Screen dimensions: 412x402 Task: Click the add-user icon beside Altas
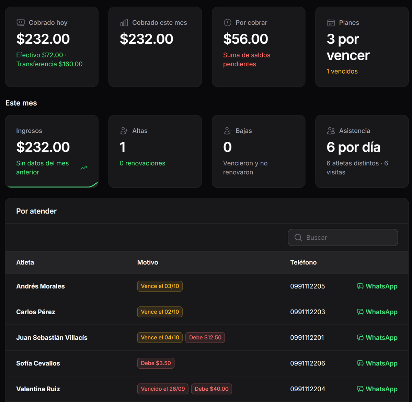(124, 131)
